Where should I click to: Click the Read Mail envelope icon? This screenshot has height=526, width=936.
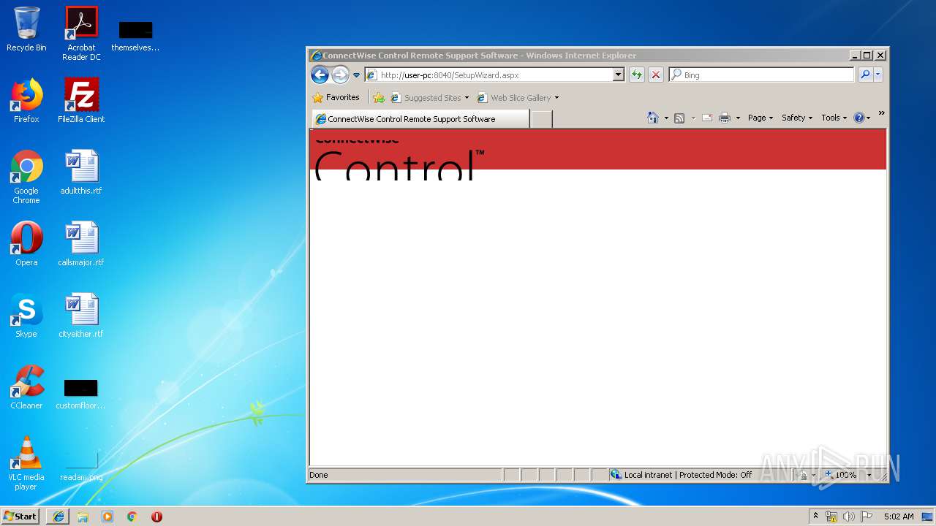pos(707,118)
